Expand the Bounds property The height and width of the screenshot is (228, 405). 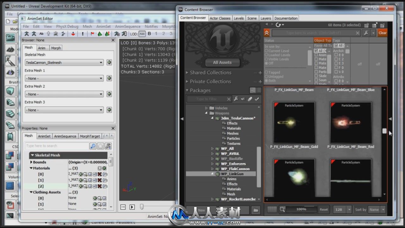[31, 162]
